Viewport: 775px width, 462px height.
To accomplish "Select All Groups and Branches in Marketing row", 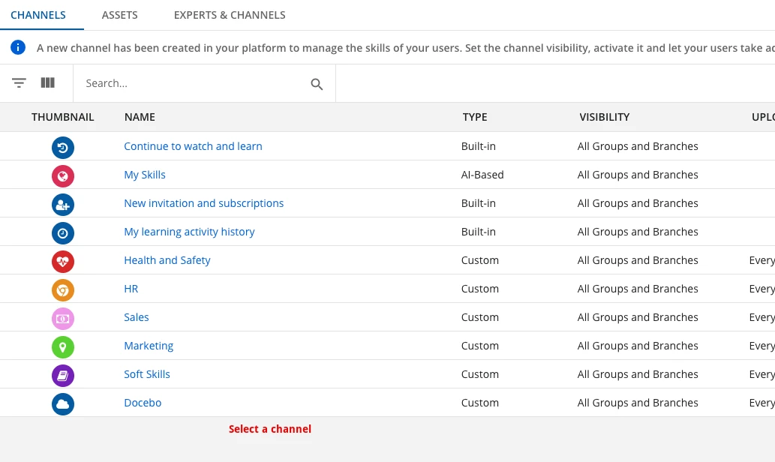I will point(638,346).
